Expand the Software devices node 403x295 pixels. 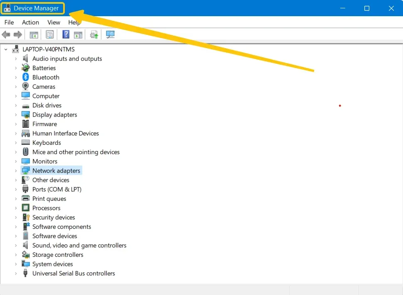16,236
